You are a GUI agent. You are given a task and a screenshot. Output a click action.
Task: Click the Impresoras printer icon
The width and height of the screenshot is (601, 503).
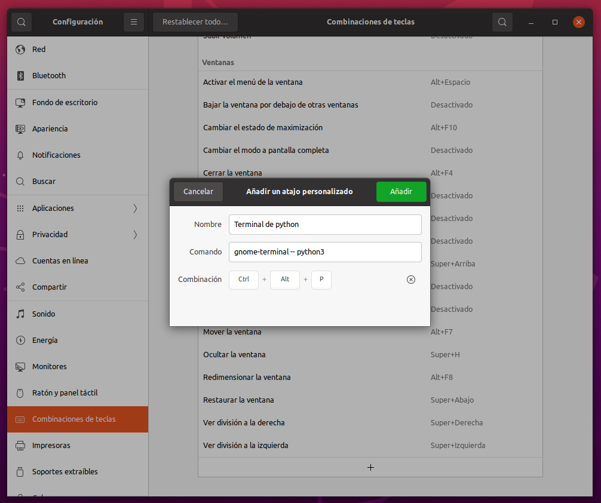coord(20,445)
